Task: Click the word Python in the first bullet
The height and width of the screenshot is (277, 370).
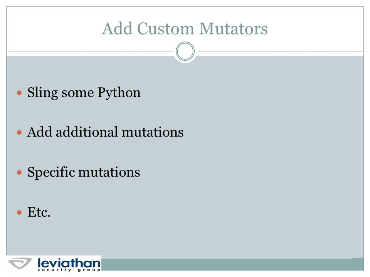Action: point(119,93)
